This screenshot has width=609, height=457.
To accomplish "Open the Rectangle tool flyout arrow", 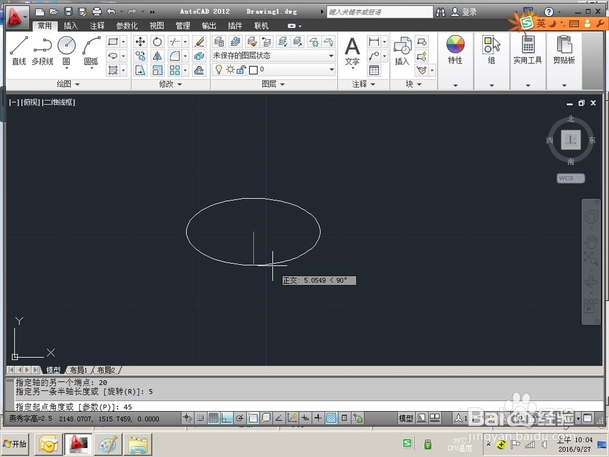I will coord(124,41).
